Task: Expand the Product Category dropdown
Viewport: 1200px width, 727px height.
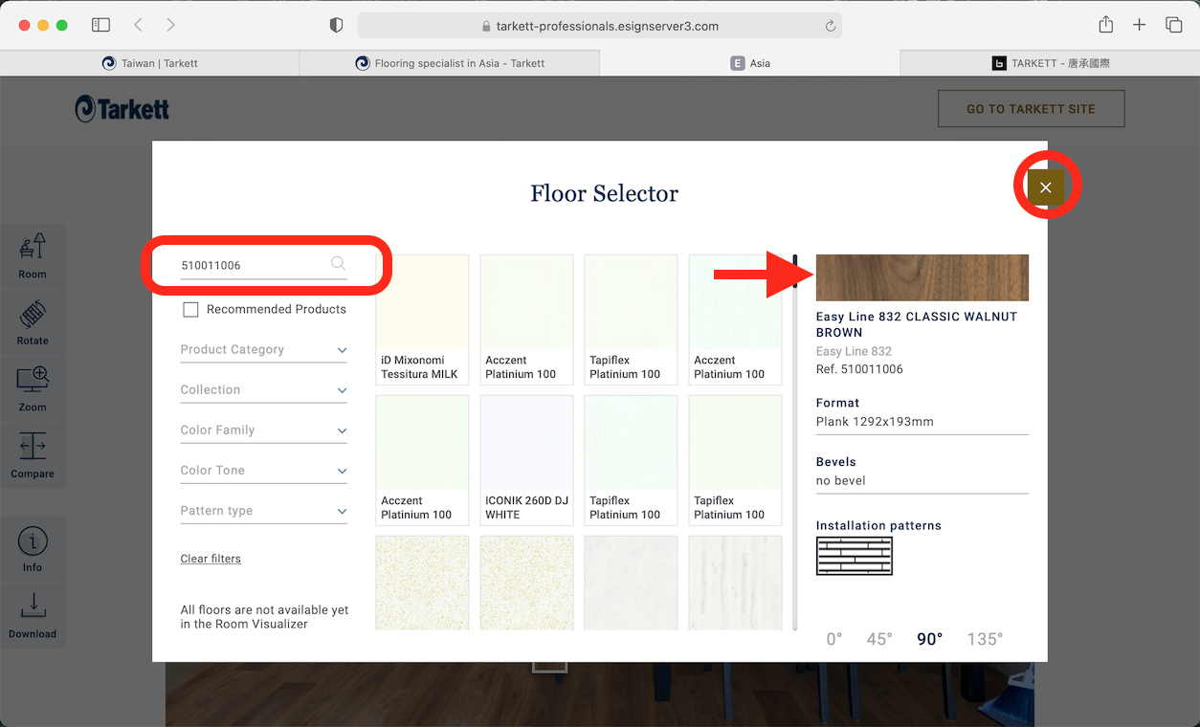Action: click(264, 350)
